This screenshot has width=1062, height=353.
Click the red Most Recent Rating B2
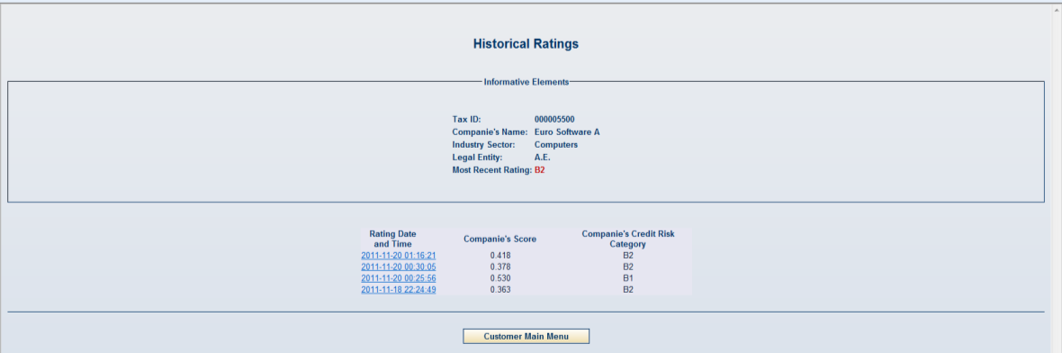tap(539, 170)
